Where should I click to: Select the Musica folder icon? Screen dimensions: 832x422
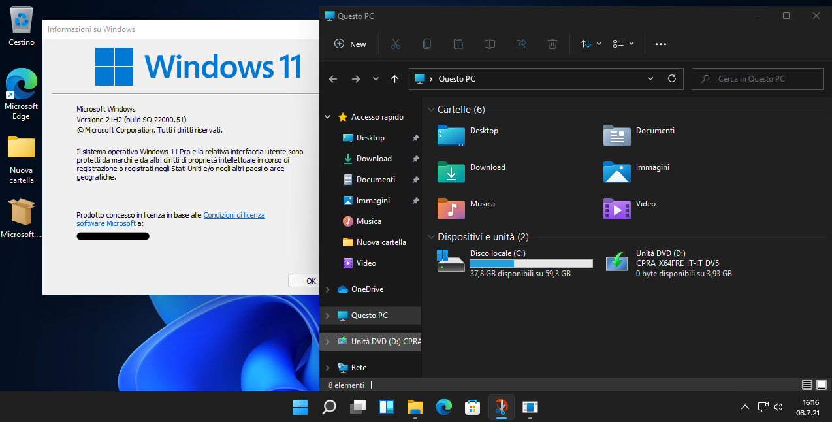point(451,209)
